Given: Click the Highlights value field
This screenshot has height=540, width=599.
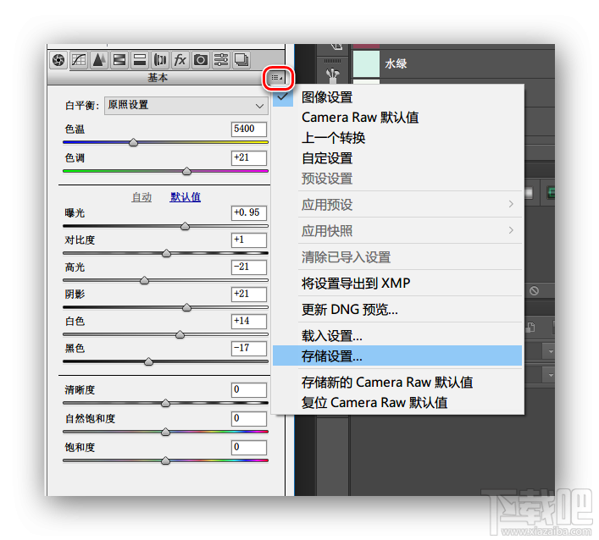Looking at the screenshot, I should pos(249,267).
